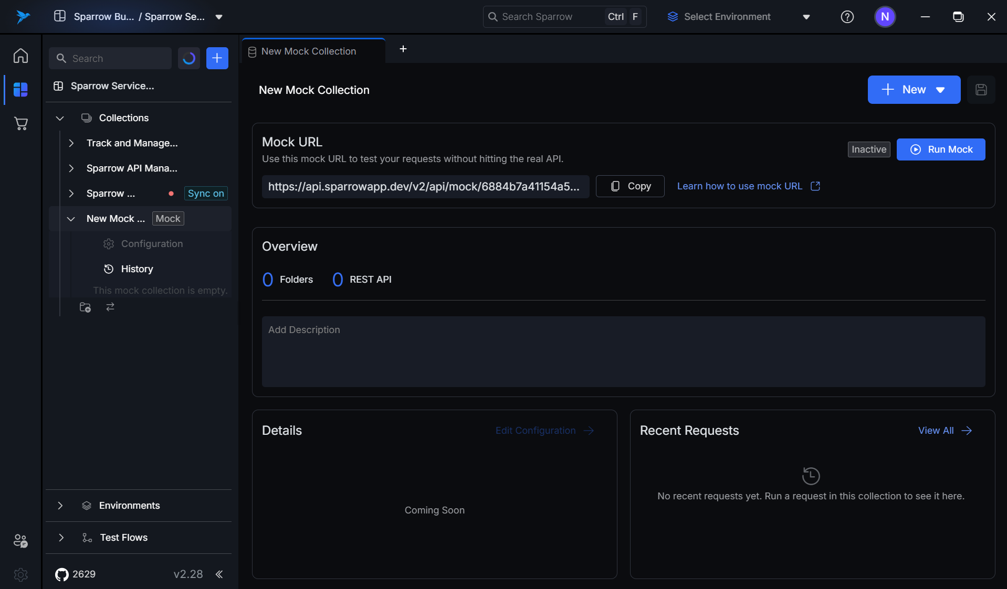The height and width of the screenshot is (589, 1007).
Task: Click the add request arrows icon under the mock collection
Action: click(x=110, y=307)
